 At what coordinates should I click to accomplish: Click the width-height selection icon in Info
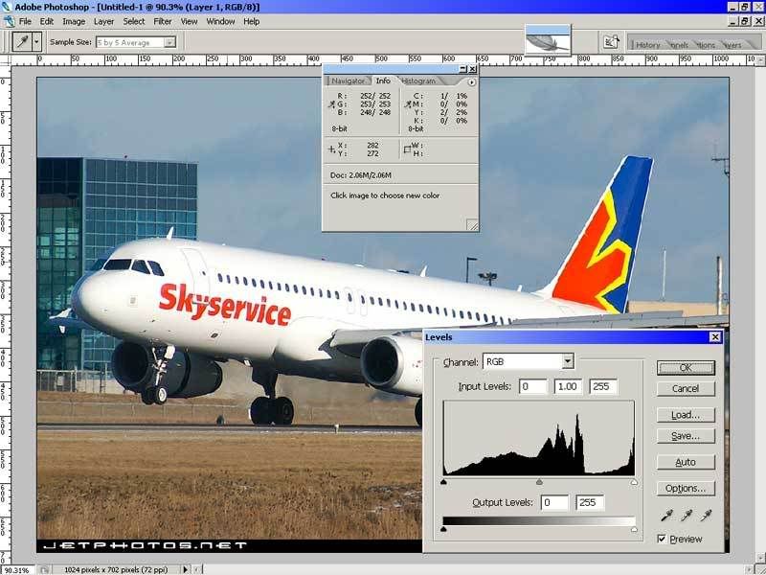tap(407, 149)
